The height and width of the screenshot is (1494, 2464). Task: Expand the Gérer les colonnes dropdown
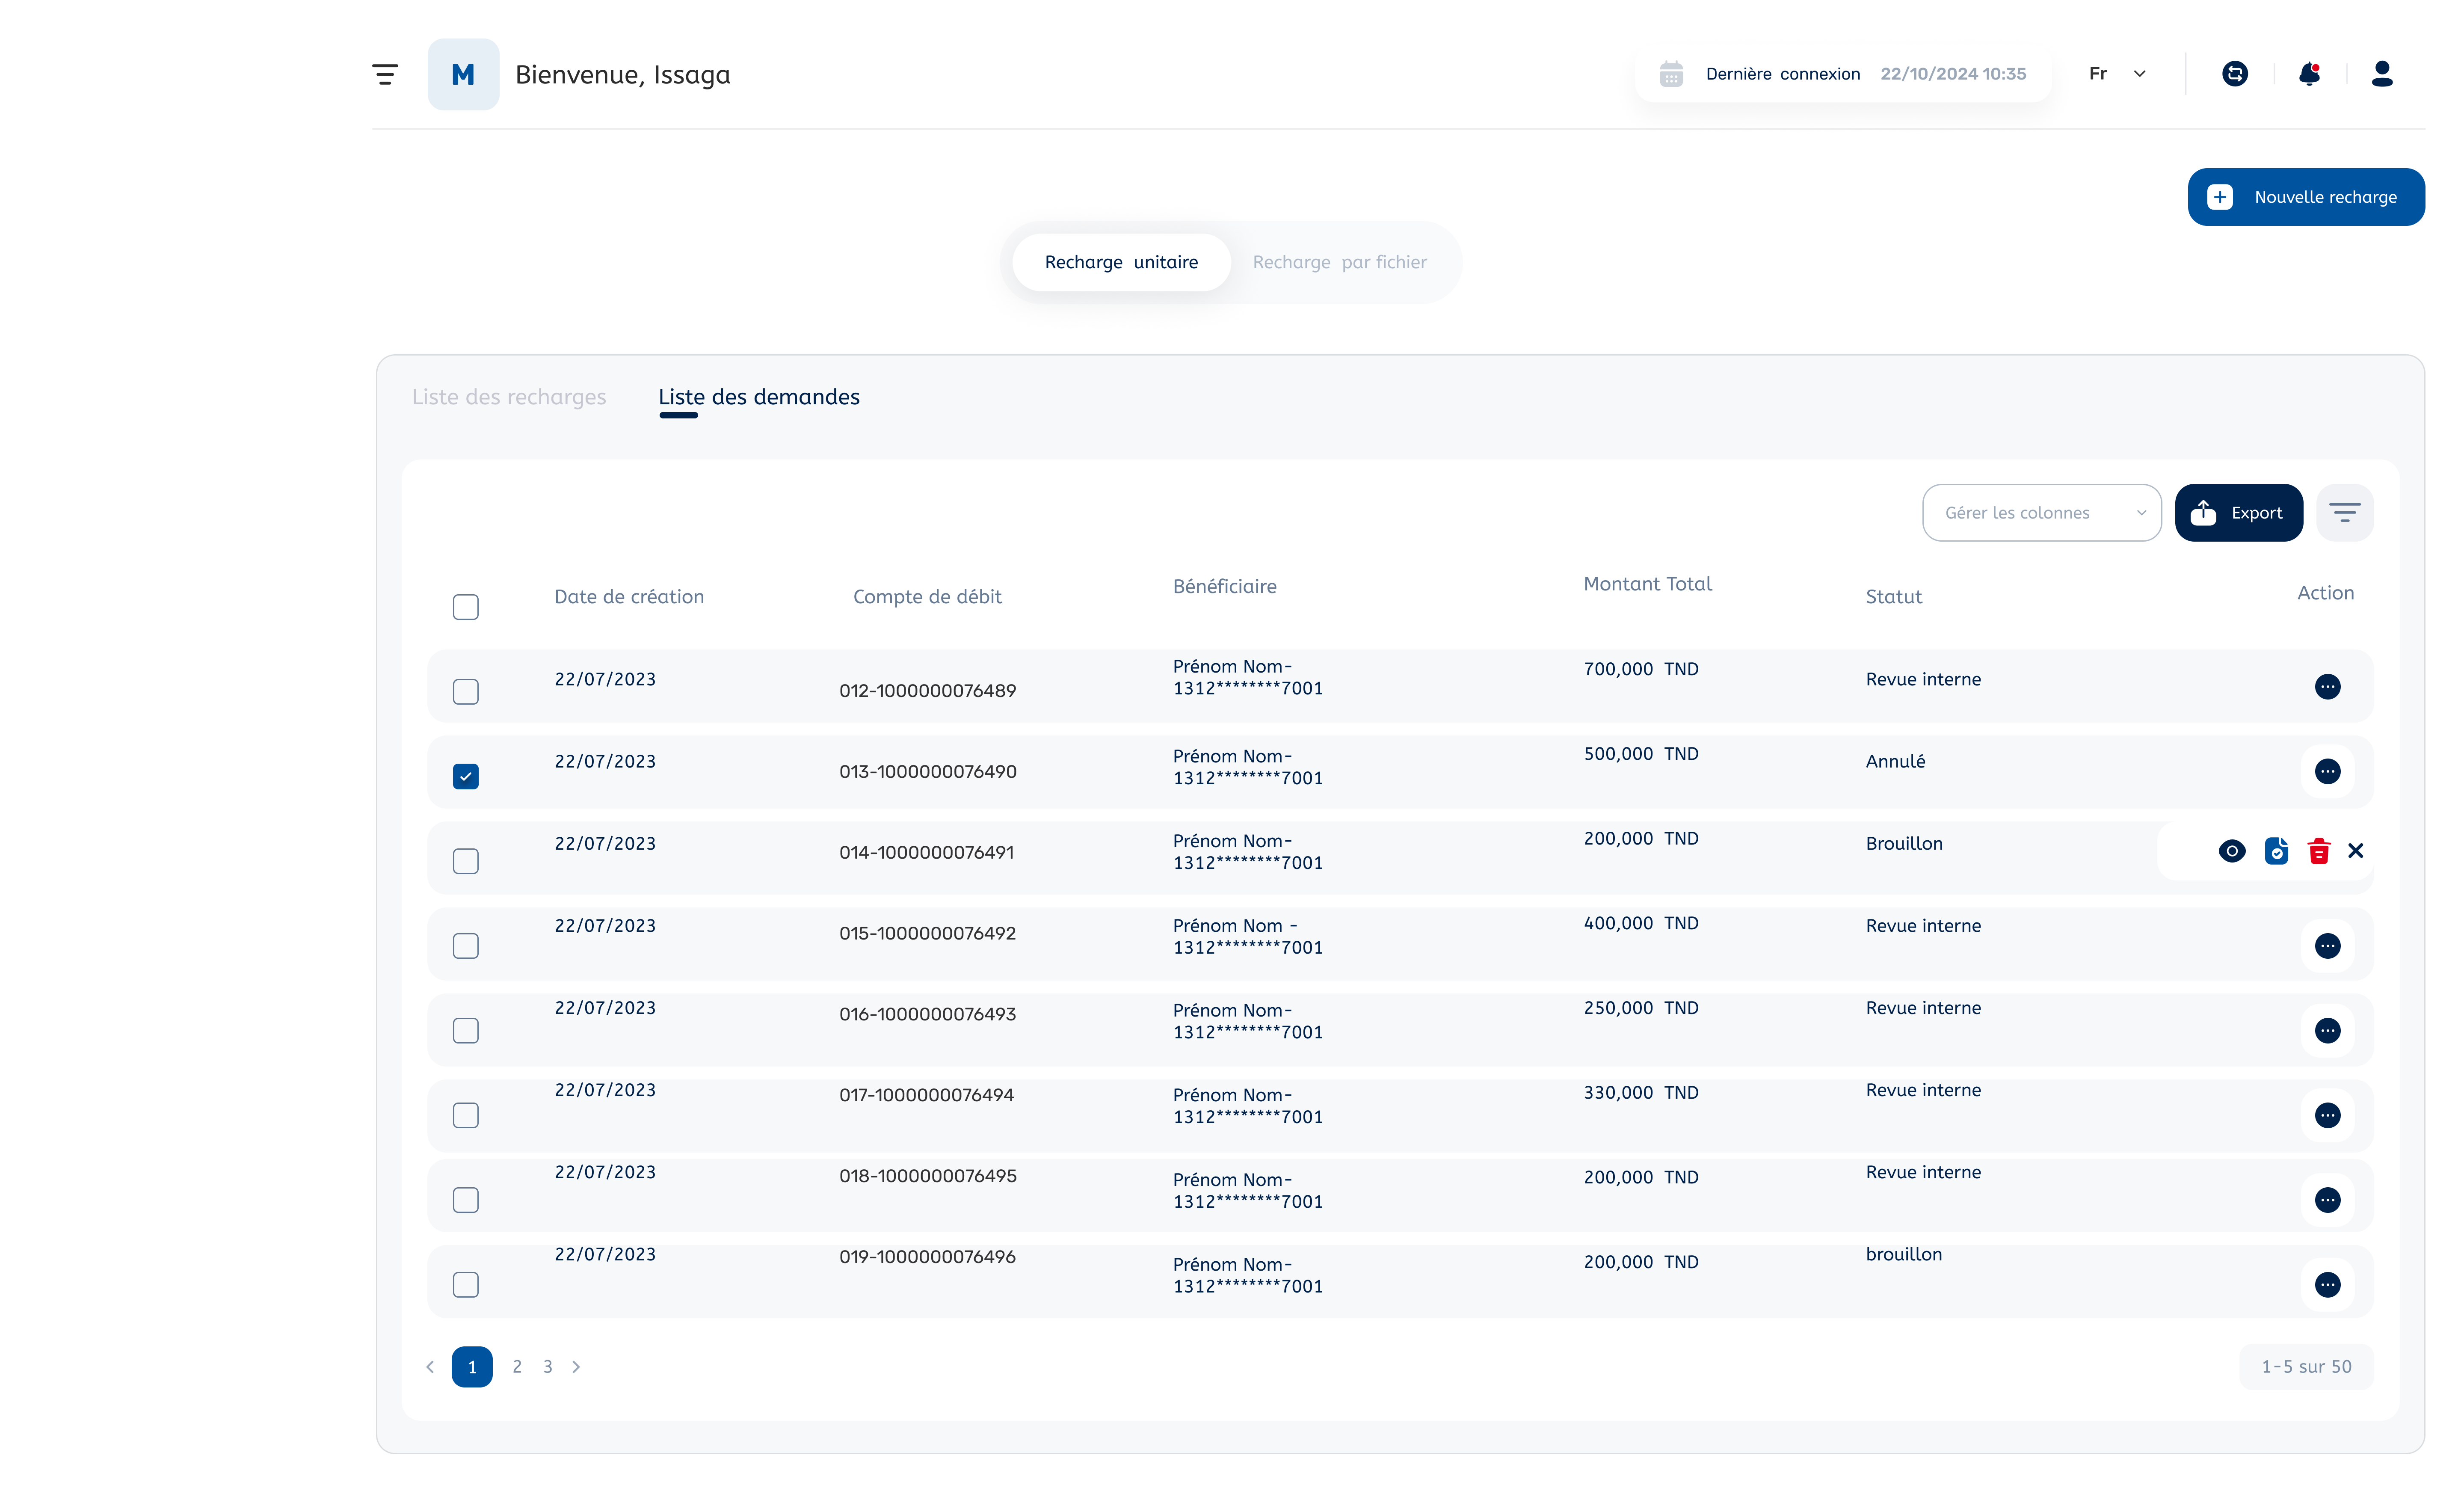[x=2042, y=513]
